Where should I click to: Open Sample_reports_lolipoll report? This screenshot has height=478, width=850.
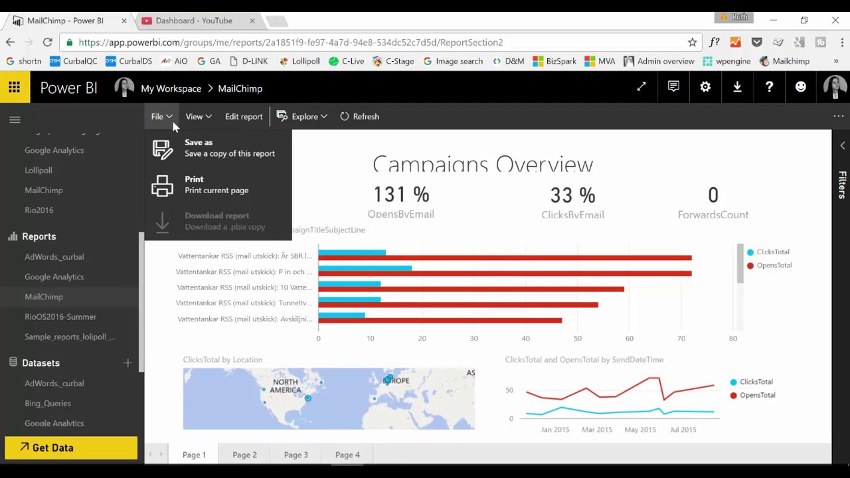70,337
